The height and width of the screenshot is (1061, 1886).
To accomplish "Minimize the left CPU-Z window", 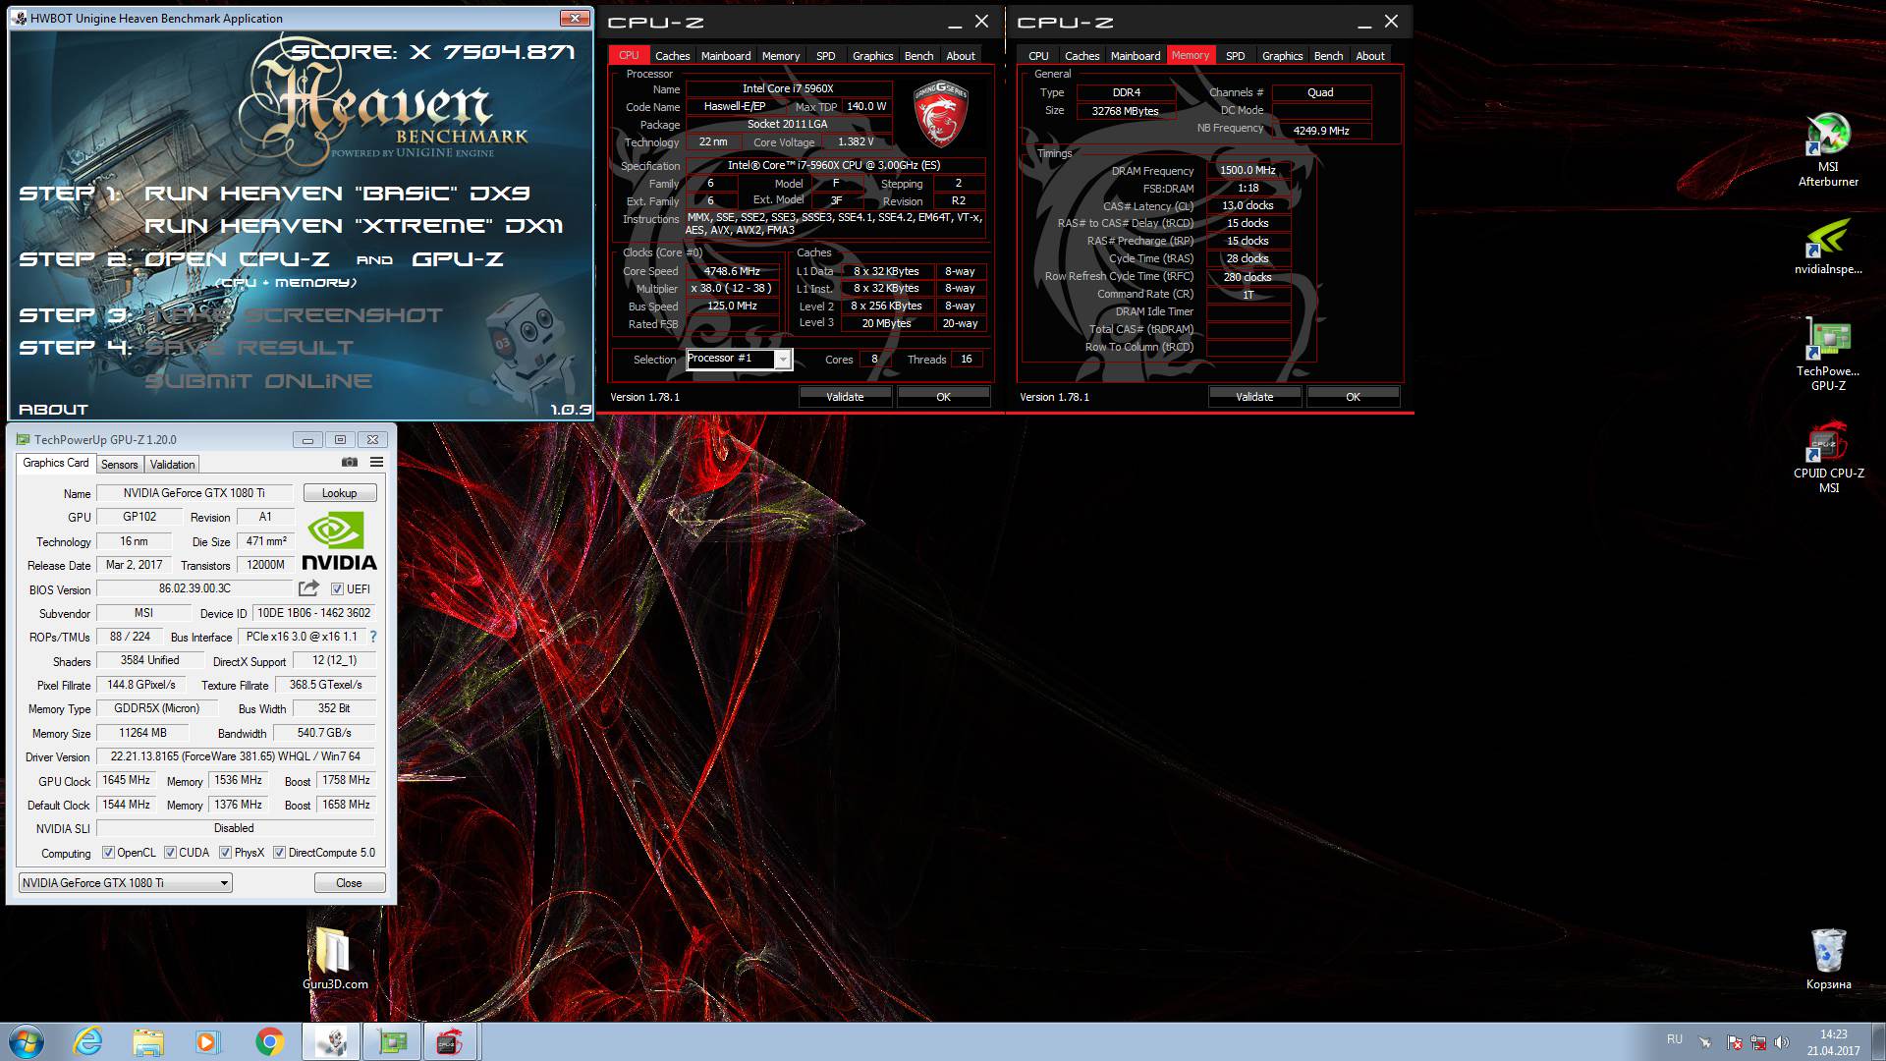I will point(955,23).
